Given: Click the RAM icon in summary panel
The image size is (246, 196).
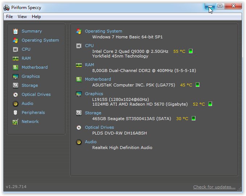Looking at the screenshot, I should point(79,65).
